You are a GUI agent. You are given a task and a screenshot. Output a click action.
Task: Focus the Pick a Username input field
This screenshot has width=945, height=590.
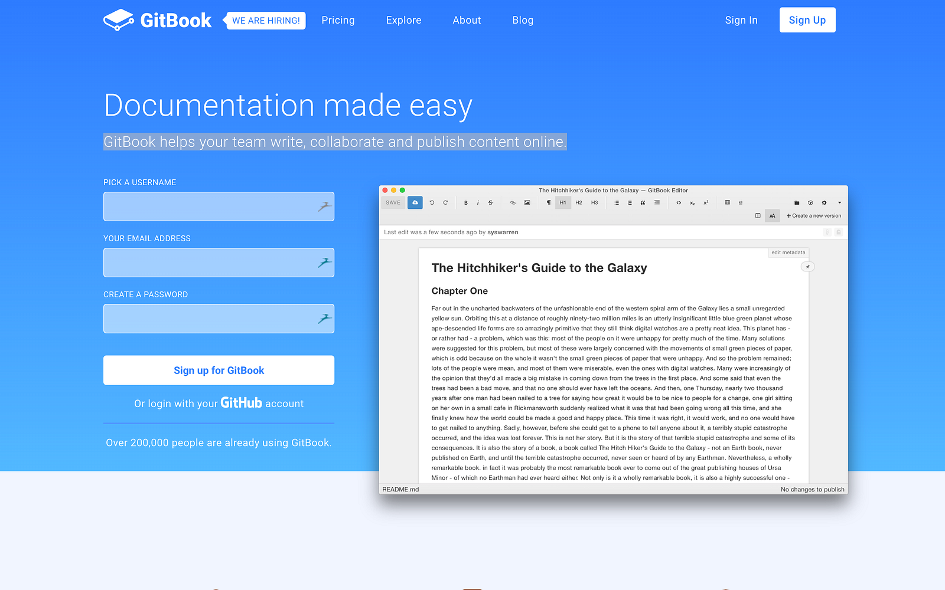[219, 206]
